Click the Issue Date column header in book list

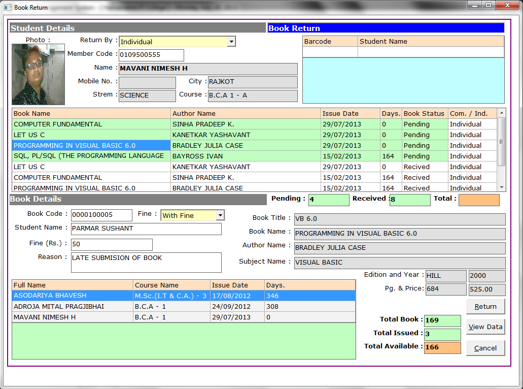pos(350,114)
